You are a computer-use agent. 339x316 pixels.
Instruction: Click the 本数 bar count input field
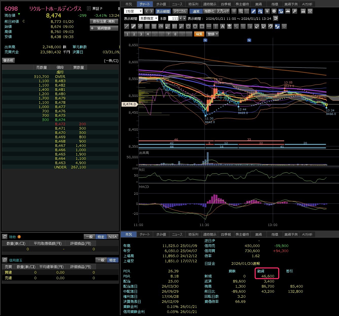[x=174, y=19]
